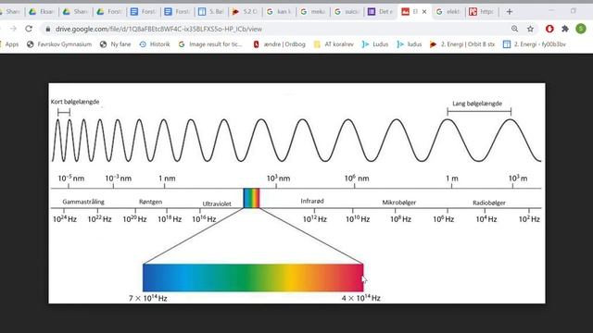Click the '10¹² Hz' frequency mark

315,219
